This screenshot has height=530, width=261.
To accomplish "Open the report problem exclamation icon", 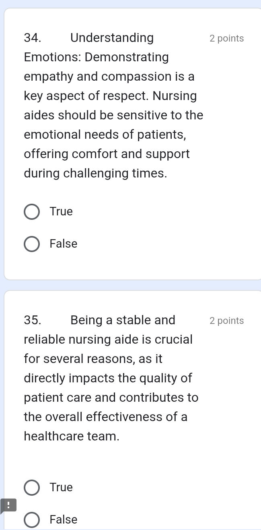I will click(8, 505).
